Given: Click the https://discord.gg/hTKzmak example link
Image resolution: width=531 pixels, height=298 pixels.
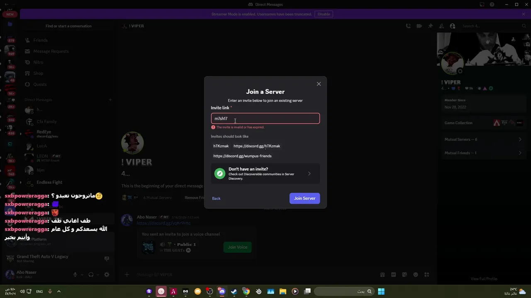Looking at the screenshot, I should point(257,146).
